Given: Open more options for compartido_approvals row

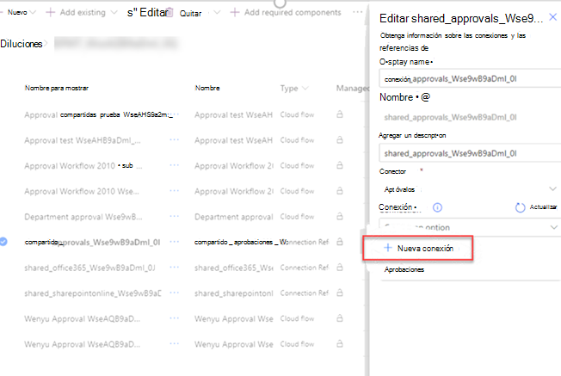Looking at the screenshot, I should click(x=175, y=242).
